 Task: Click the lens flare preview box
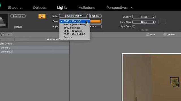click(162, 22)
